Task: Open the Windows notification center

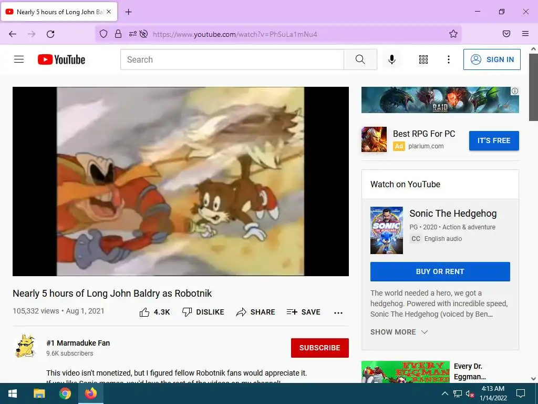Action: click(x=521, y=393)
